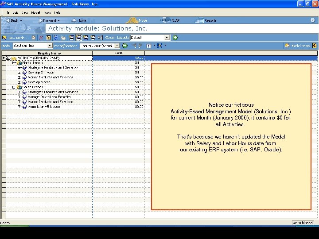319x239 pixels.
Task: Click the green go arrow beside Period/Scenario
Action: click(x=125, y=46)
